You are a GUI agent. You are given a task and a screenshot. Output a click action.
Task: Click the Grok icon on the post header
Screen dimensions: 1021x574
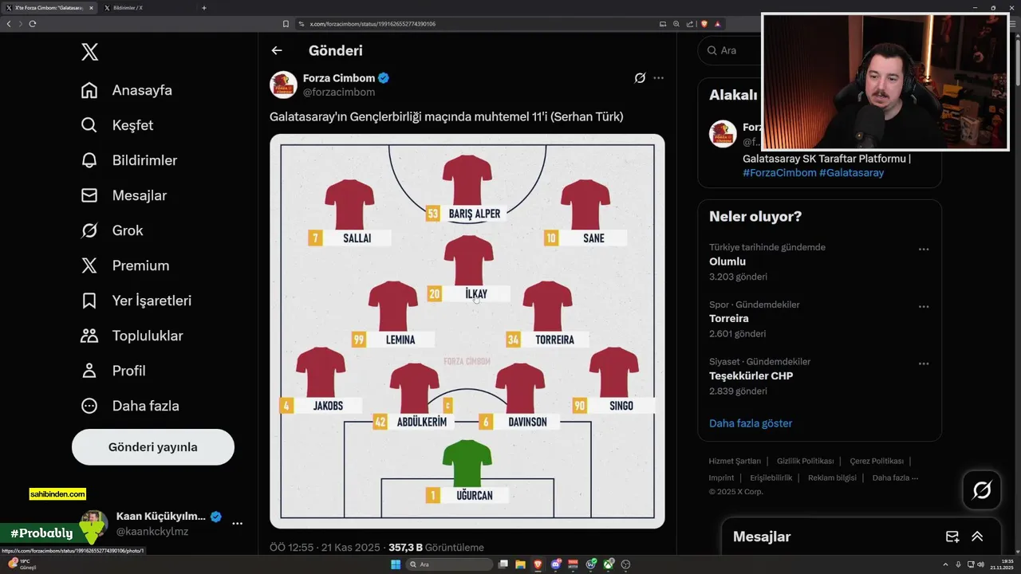[640, 78]
